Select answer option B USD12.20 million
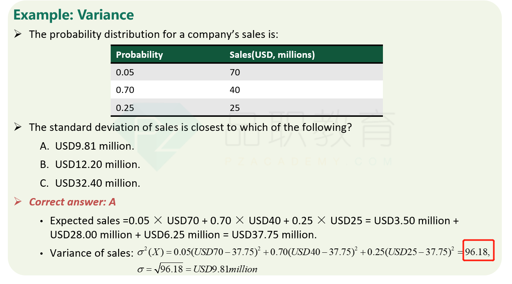This screenshot has width=512, height=284. (x=90, y=164)
